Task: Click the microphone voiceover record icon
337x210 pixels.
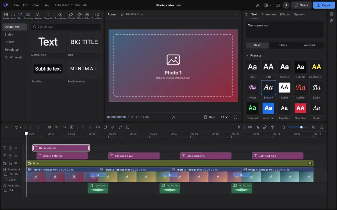Action: [239, 127]
